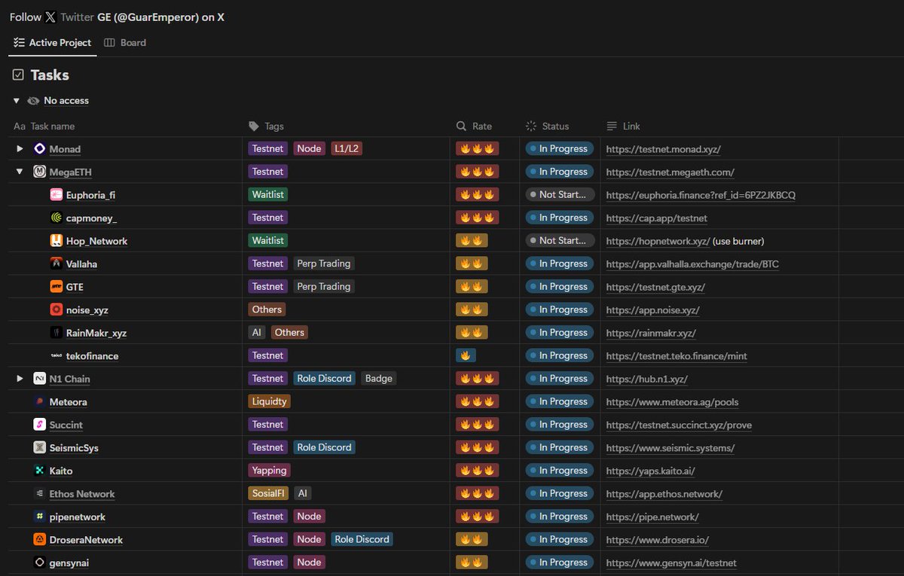Click the GTE orange icon

coord(56,287)
